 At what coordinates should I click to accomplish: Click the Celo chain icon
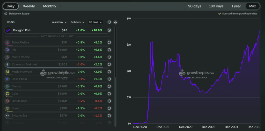pos(7,94)
